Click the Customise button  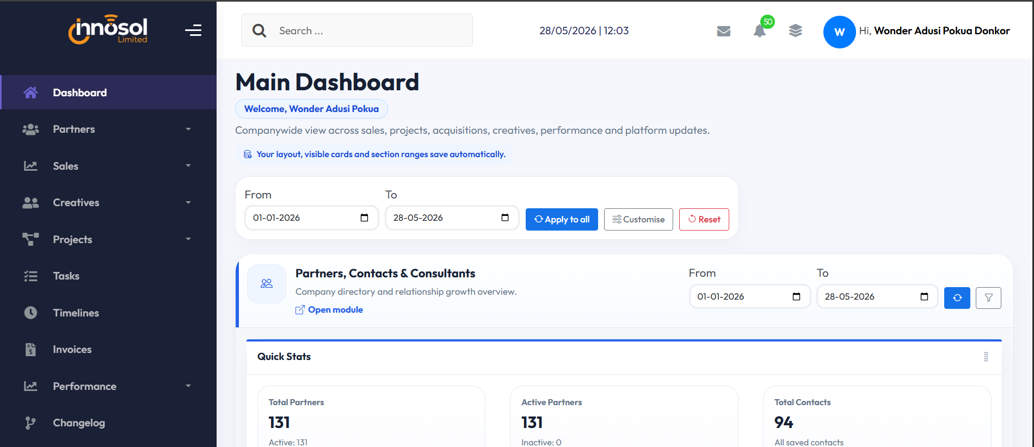(638, 220)
